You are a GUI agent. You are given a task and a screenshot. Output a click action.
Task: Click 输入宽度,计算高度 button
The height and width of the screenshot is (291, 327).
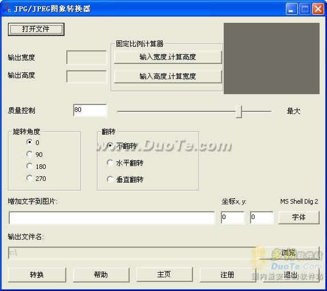click(x=168, y=57)
